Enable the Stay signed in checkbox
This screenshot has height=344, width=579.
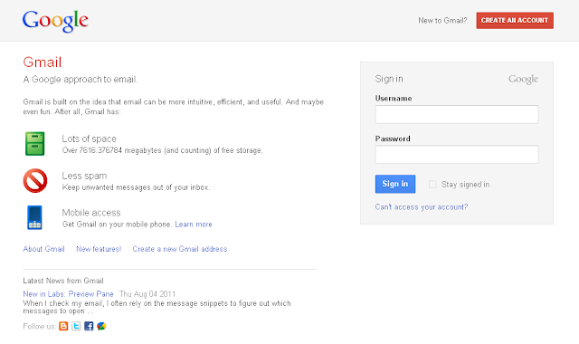point(432,184)
